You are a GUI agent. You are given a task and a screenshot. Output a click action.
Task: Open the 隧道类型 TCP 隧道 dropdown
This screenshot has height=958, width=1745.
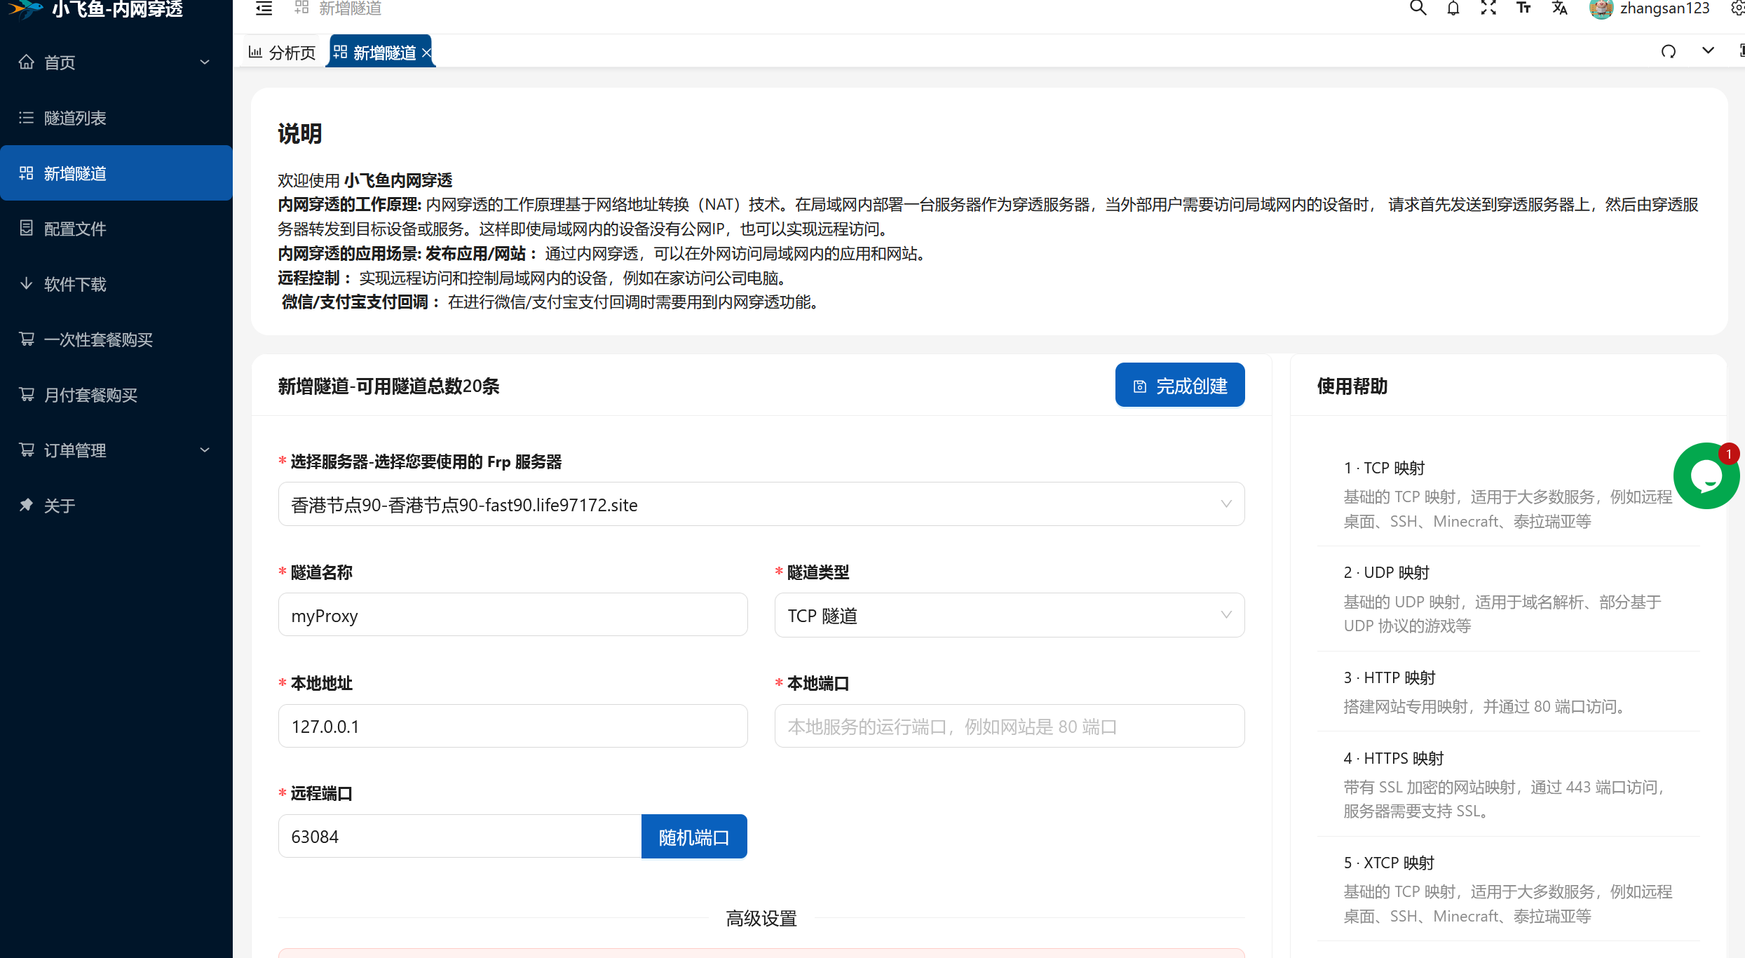[x=1009, y=615]
